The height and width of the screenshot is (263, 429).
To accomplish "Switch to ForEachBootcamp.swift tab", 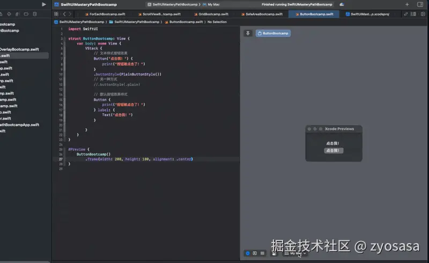I will tap(105, 14).
